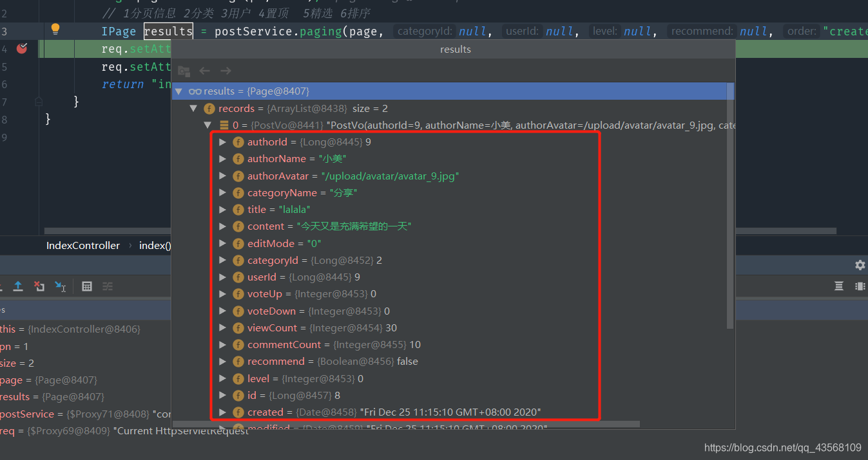This screenshot has width=868, height=460.
Task: Click the field icon beside records
Action: pos(209,109)
